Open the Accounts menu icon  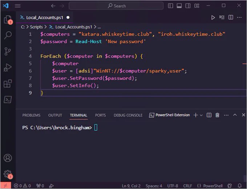point(8,158)
